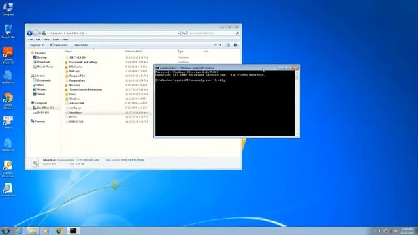The width and height of the screenshot is (418, 235).
Task: Click the change view icon in the toolbar
Action: pyautogui.click(x=216, y=45)
